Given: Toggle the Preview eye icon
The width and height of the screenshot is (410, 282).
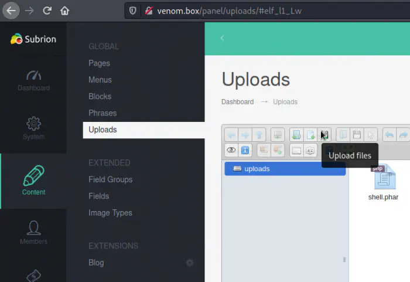Looking at the screenshot, I should click(231, 150).
